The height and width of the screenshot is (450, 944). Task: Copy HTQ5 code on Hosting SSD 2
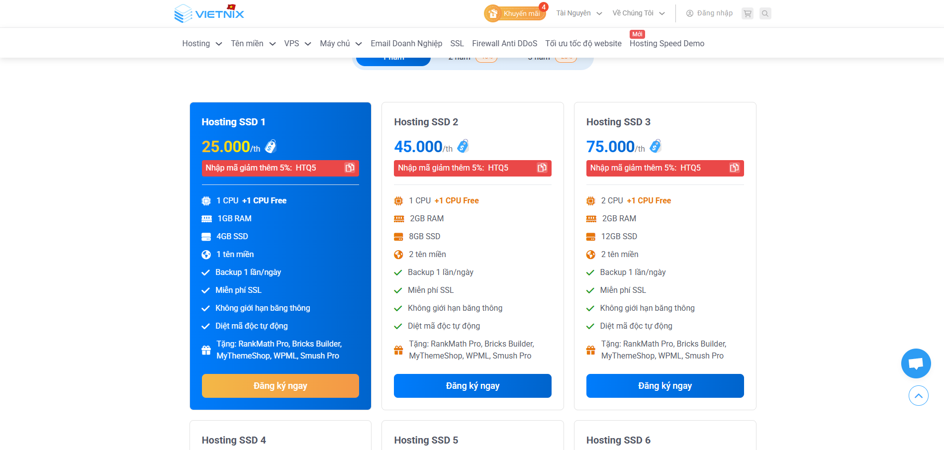(x=542, y=168)
